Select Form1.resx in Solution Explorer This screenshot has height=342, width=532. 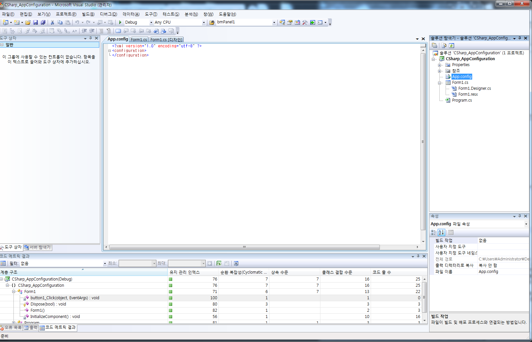468,94
